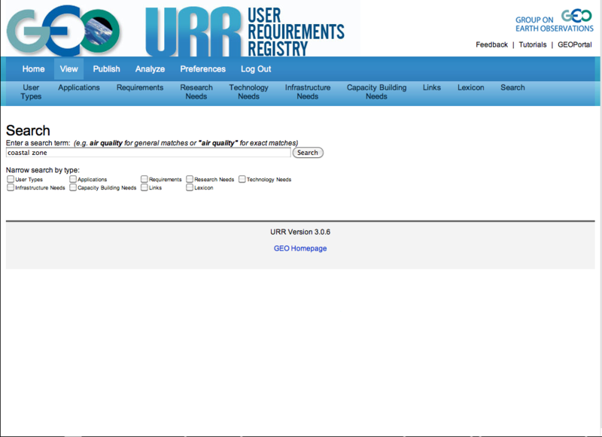Image resolution: width=602 pixels, height=437 pixels.
Task: Toggle the Research Needs checkbox
Action: [190, 180]
